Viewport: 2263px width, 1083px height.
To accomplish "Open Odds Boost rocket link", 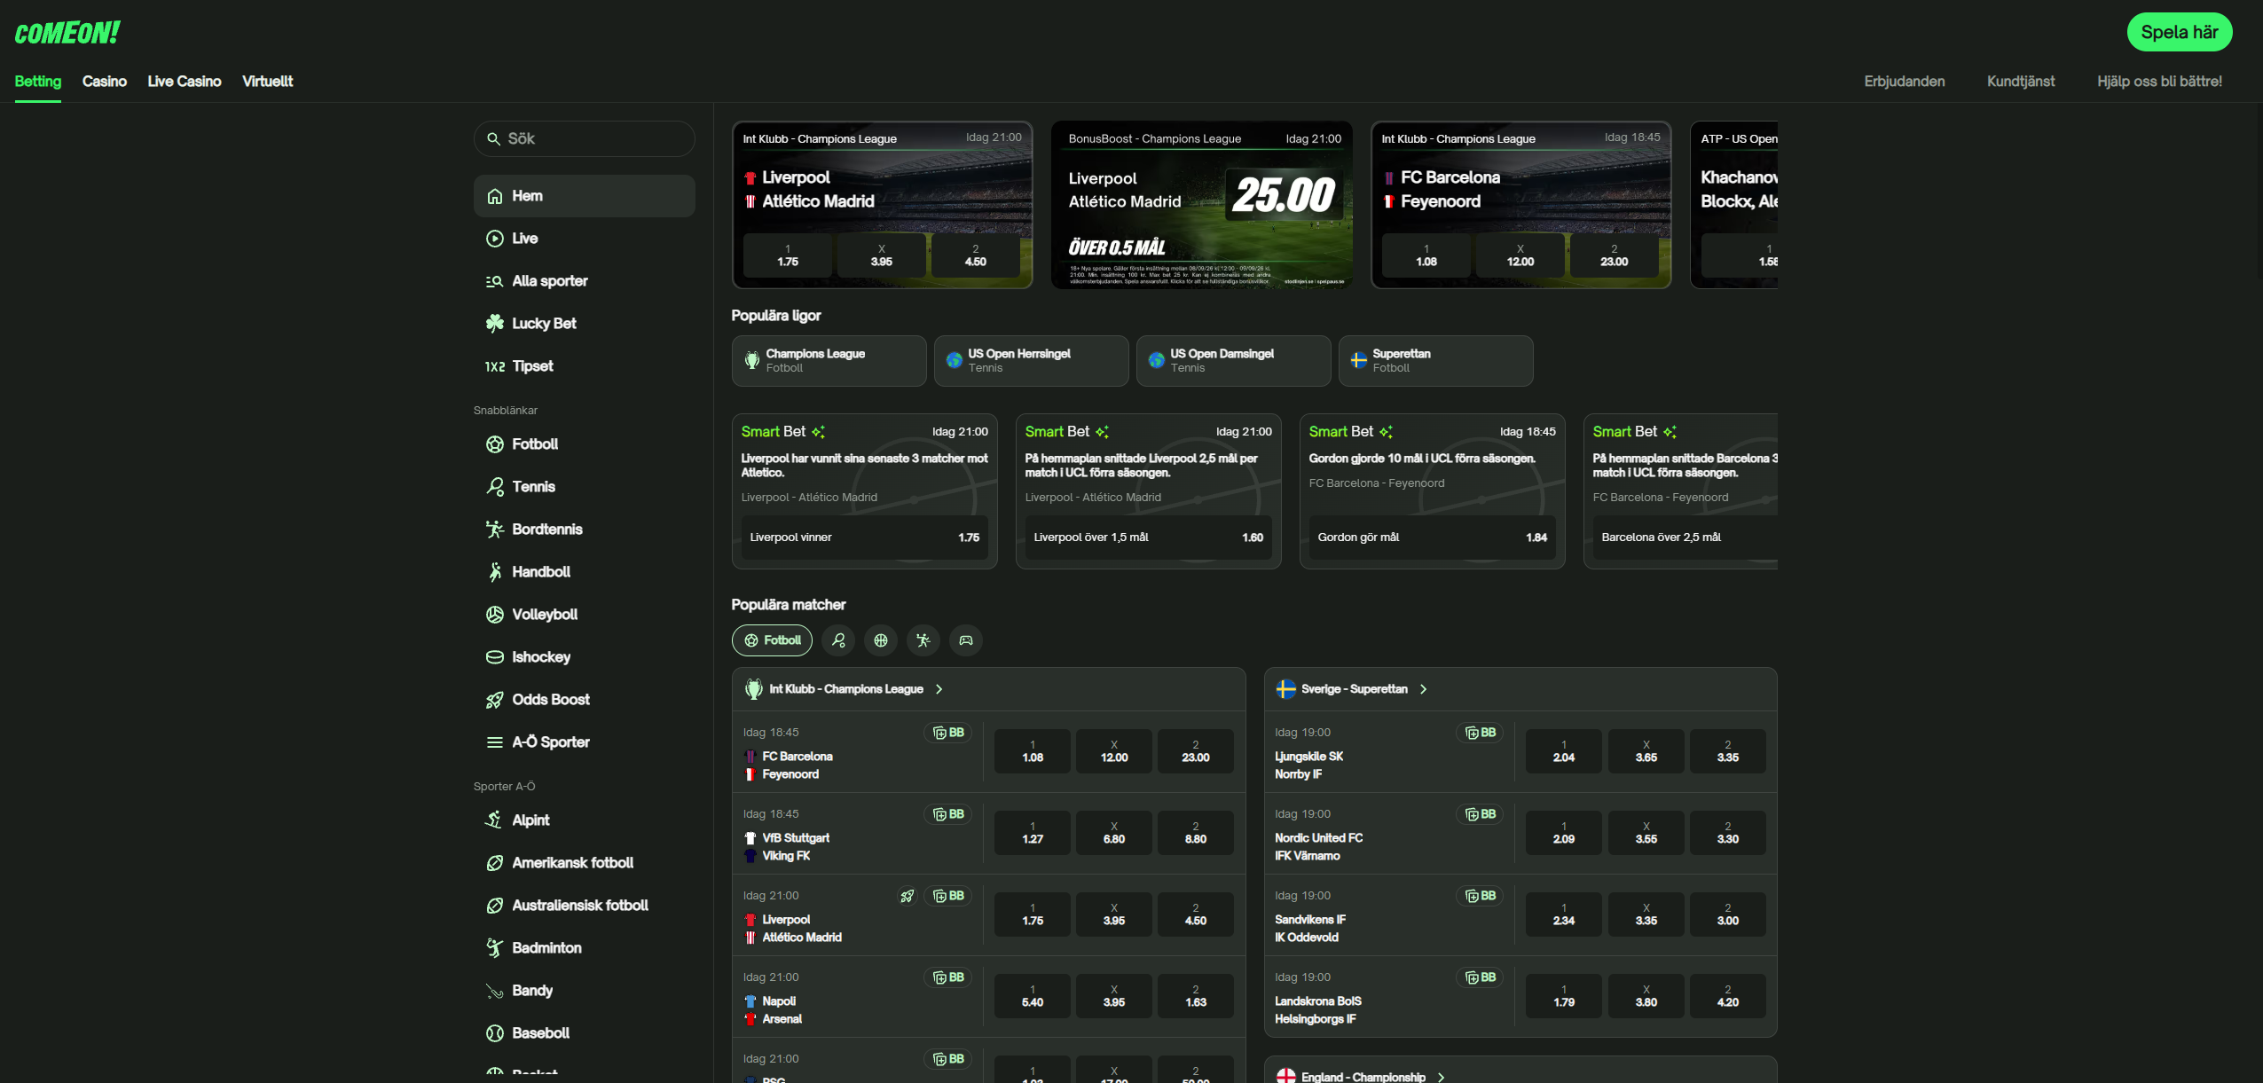I will coord(584,700).
